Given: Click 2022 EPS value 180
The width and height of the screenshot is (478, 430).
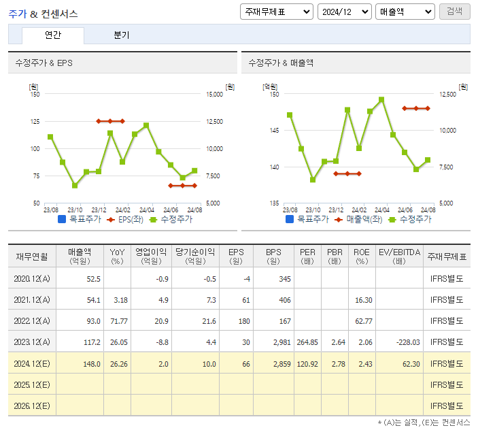Looking at the screenshot, I should pos(244,321).
